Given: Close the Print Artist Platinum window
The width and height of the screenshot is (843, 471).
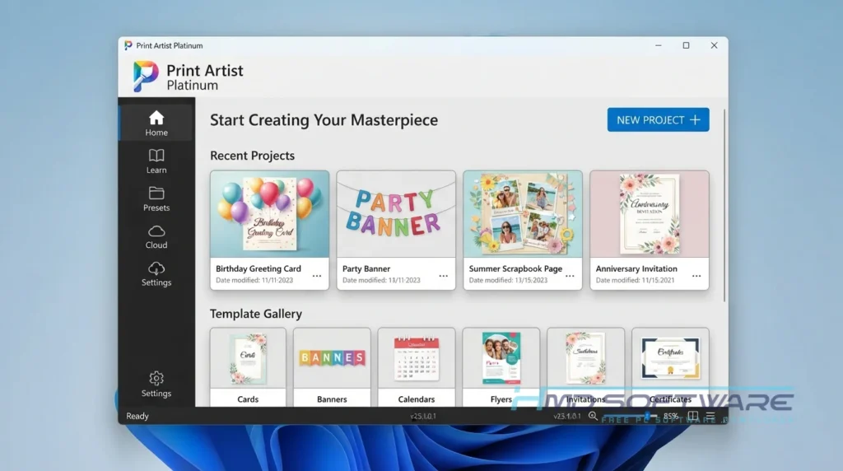Looking at the screenshot, I should point(714,46).
